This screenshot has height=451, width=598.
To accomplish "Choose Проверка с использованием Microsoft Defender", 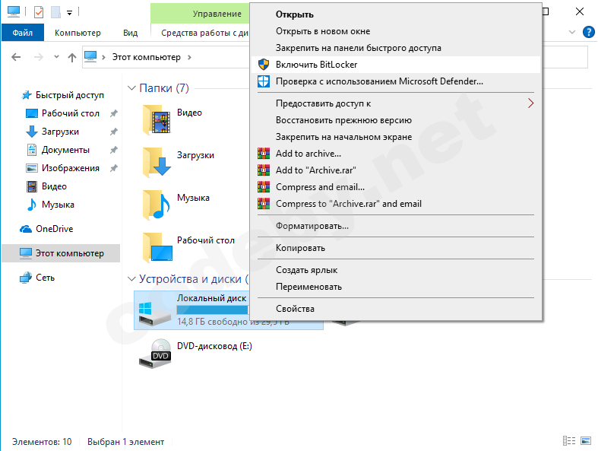I will click(x=396, y=81).
